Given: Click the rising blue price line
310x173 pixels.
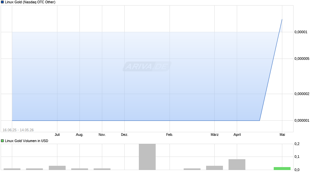Looking at the screenshot, I should point(271,70).
